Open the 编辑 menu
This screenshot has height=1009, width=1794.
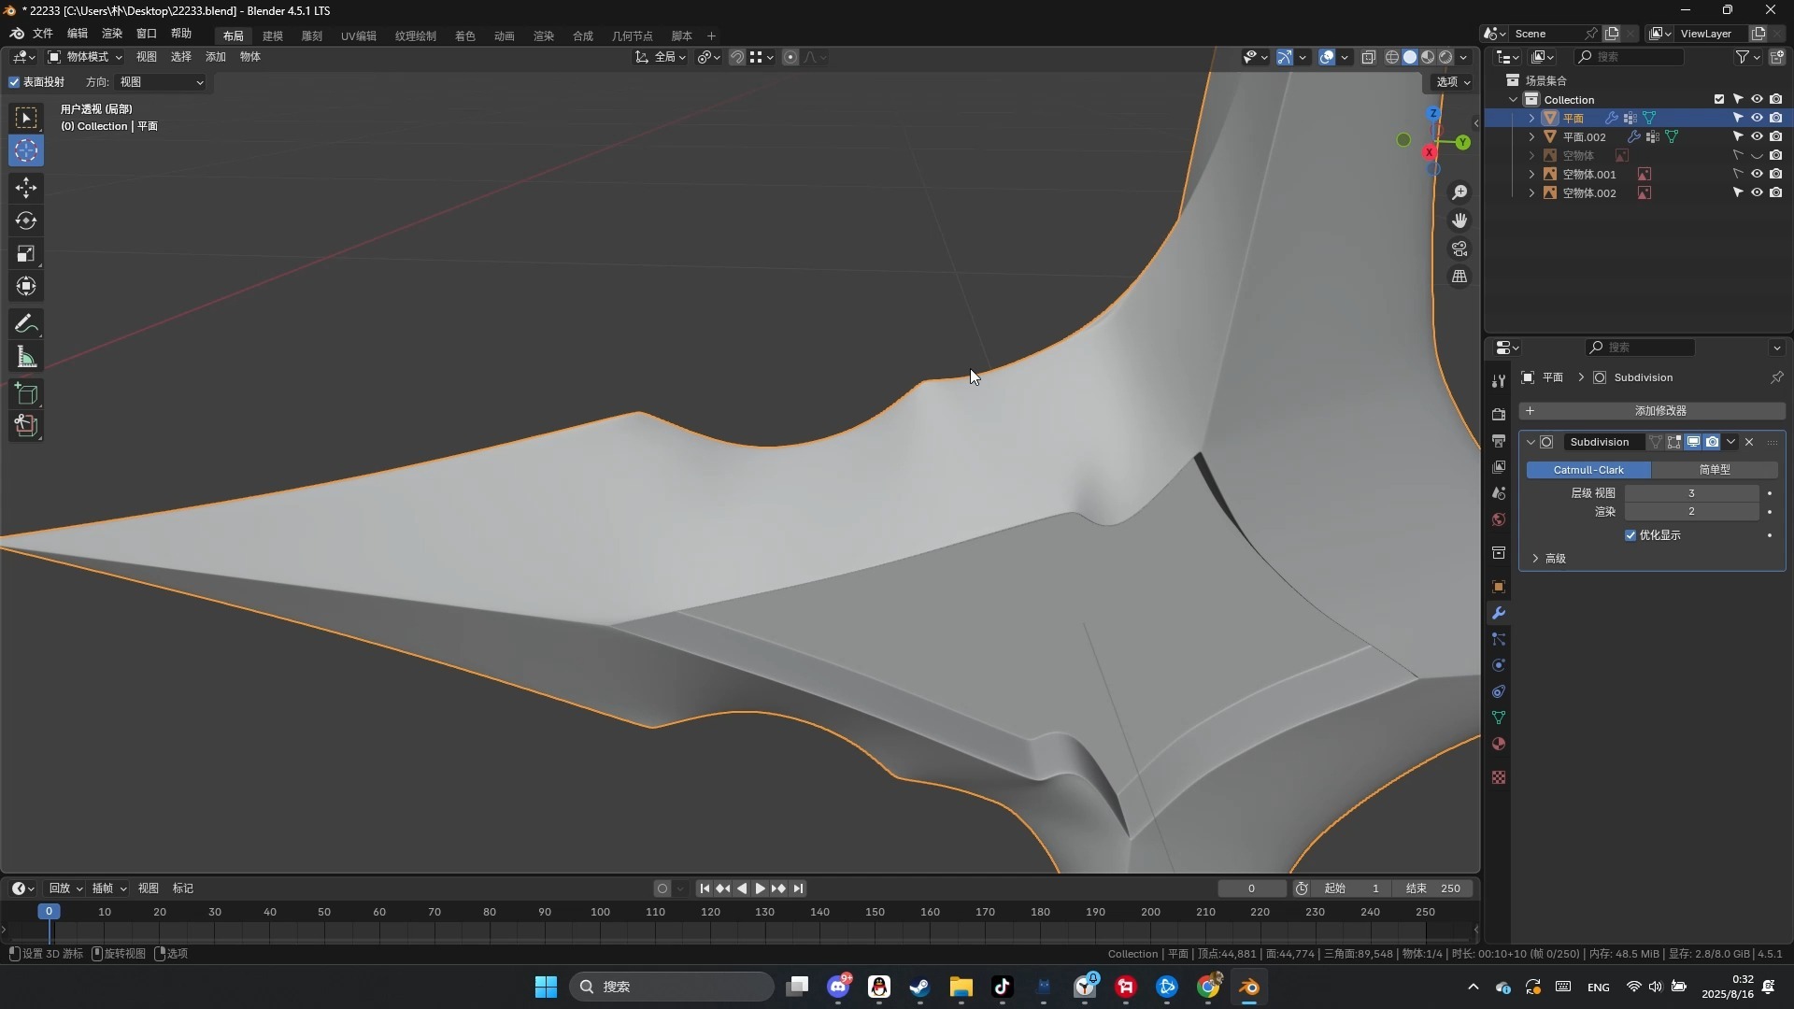pos(78,35)
